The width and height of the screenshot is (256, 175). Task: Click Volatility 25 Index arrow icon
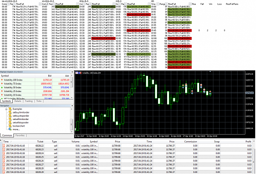coord(2,91)
